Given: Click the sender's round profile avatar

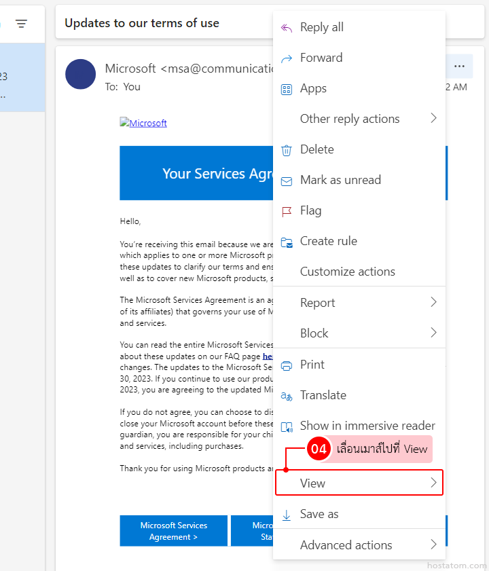Looking at the screenshot, I should click(81, 74).
